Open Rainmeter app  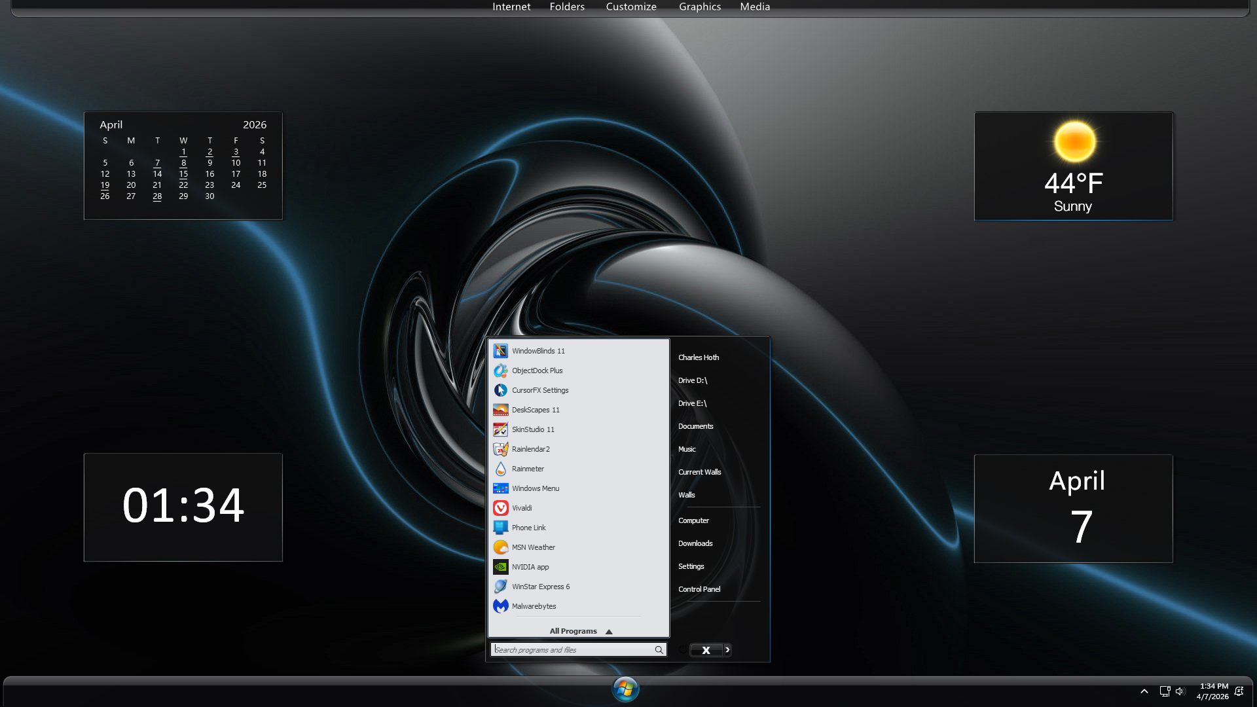coord(528,469)
